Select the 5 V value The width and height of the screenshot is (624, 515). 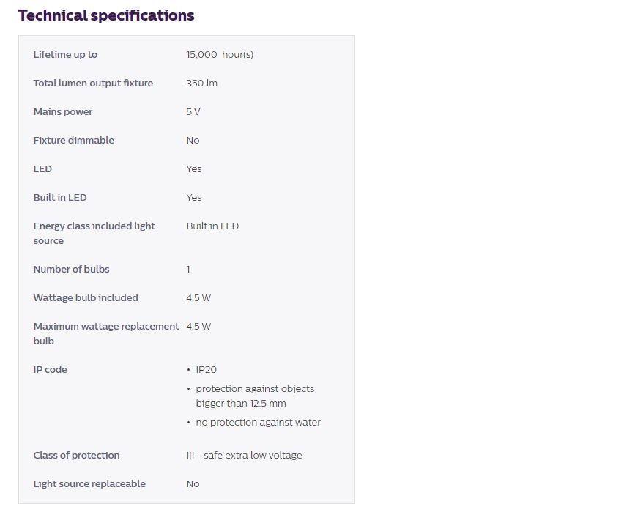[193, 112]
